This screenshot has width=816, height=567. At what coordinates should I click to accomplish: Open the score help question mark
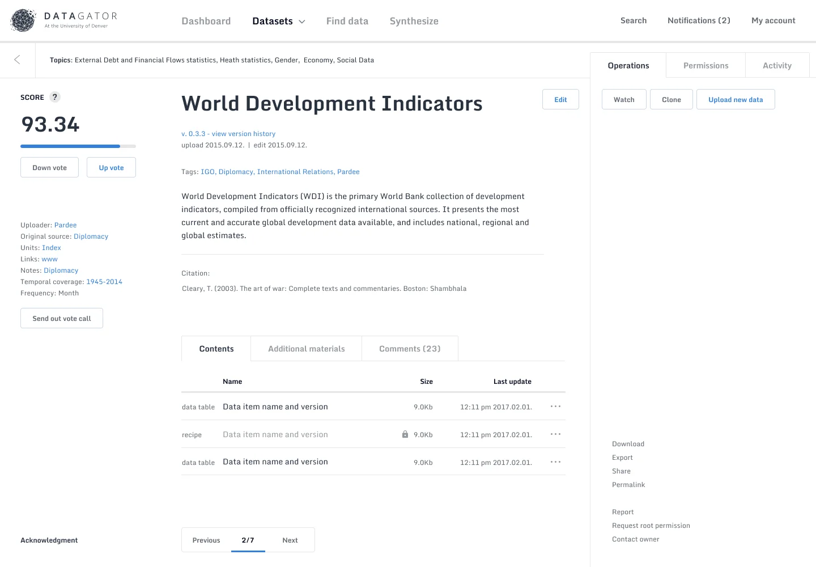pyautogui.click(x=55, y=97)
